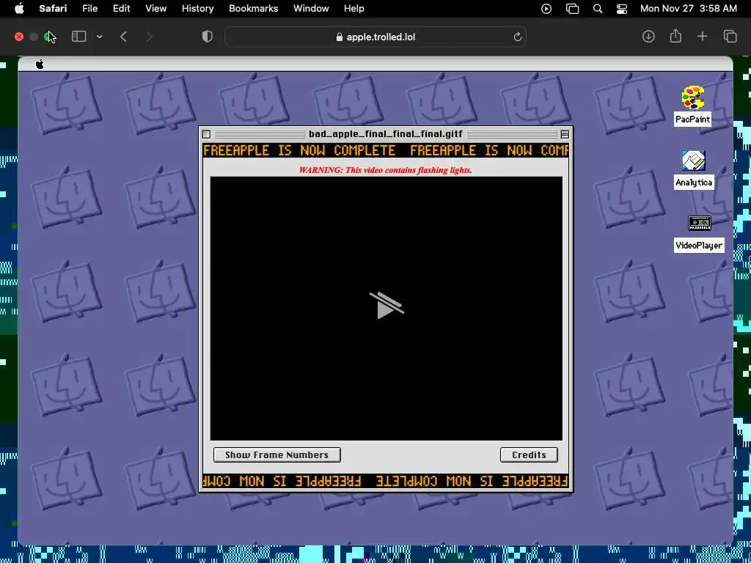Viewport: 751px width, 563px height.
Task: Open Control Center in the menu bar
Action: tap(622, 9)
